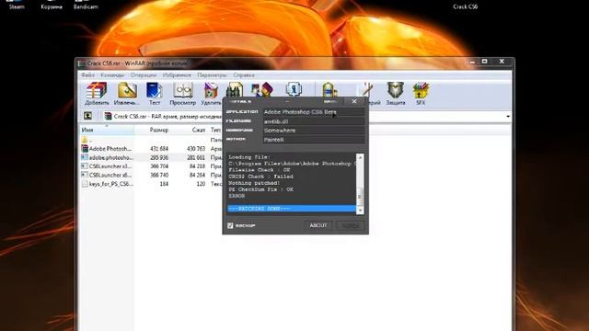
Task: Open the Файл menu
Action: pos(88,75)
